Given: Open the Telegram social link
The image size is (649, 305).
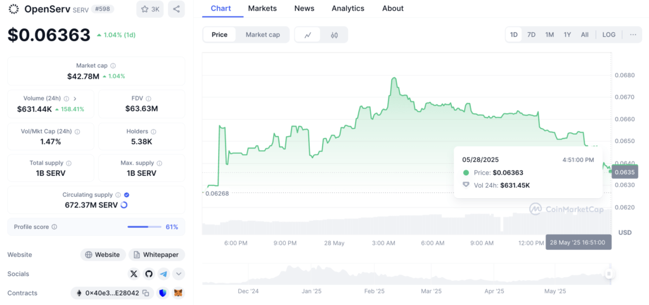Looking at the screenshot, I should [x=164, y=273].
